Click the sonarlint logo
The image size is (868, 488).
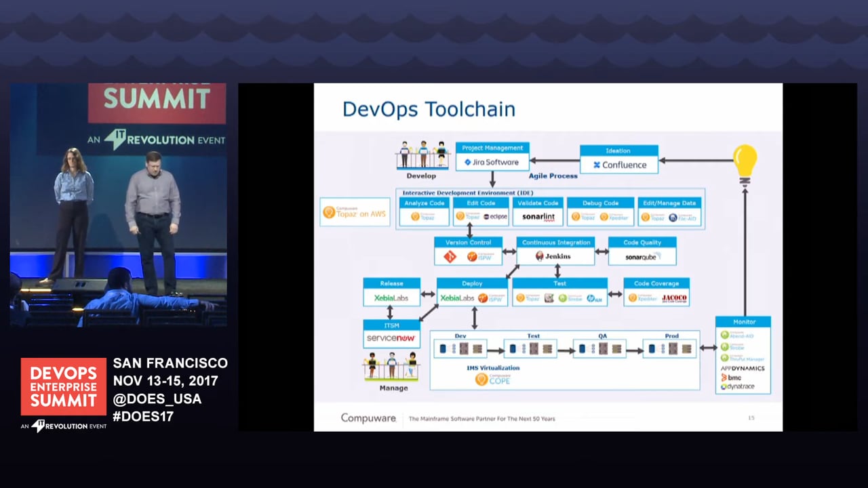coord(538,217)
